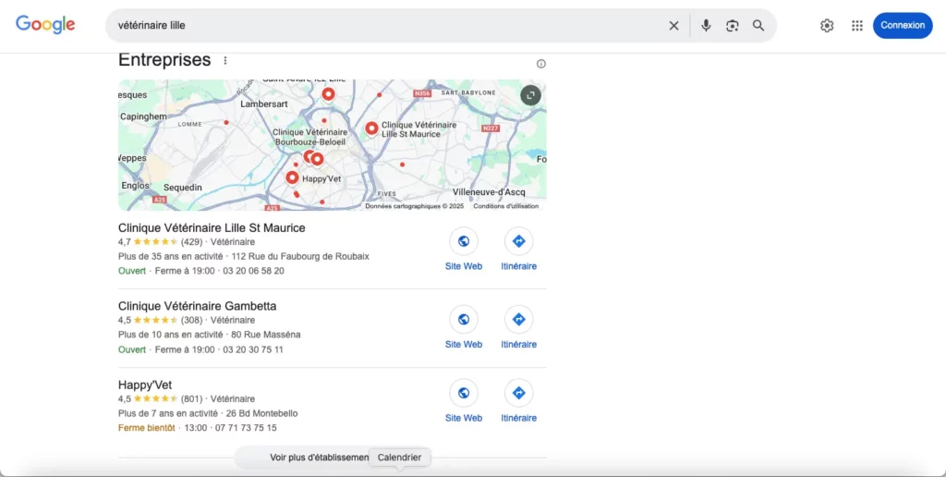Open the Clinique Vétérinaire Lille St Maurice listing title
This screenshot has height=477, width=946.
click(x=212, y=228)
